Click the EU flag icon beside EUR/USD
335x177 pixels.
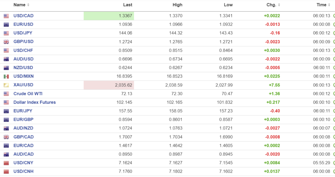(x=6, y=25)
